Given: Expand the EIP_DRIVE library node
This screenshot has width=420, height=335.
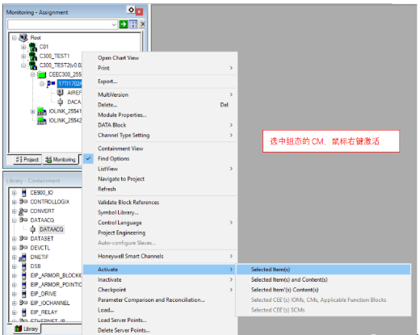Looking at the screenshot, I should pos(15,294).
